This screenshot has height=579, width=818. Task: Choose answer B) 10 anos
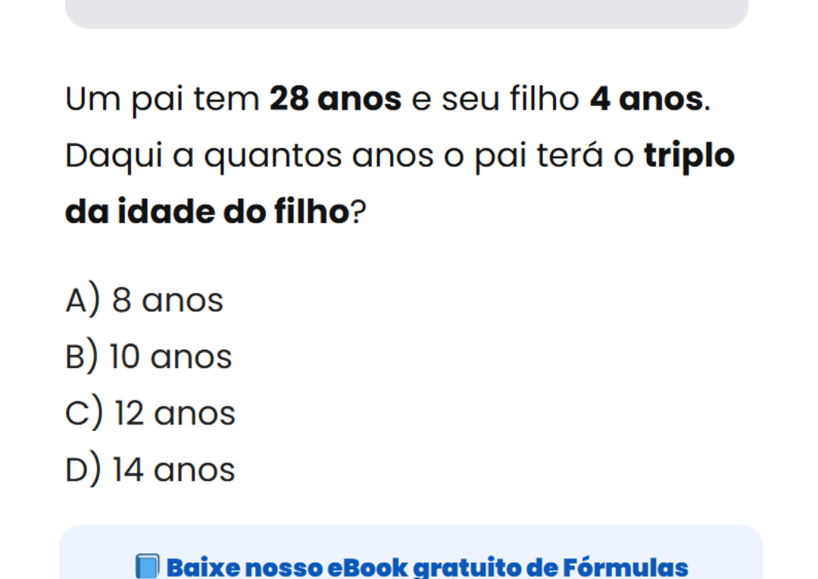[148, 356]
